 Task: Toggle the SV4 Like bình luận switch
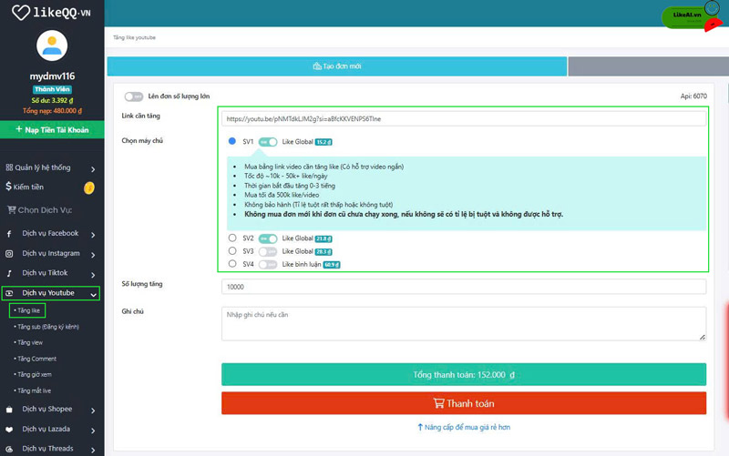click(268, 265)
